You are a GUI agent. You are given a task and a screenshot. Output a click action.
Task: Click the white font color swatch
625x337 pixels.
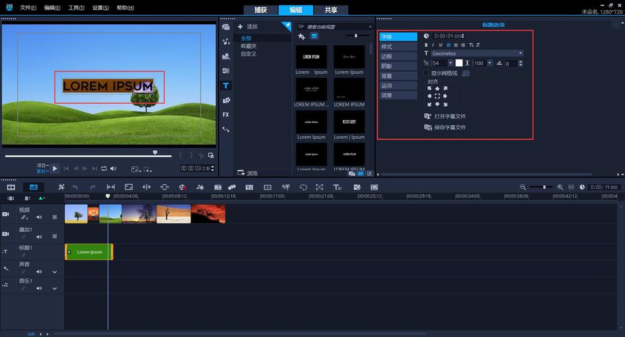coord(459,63)
